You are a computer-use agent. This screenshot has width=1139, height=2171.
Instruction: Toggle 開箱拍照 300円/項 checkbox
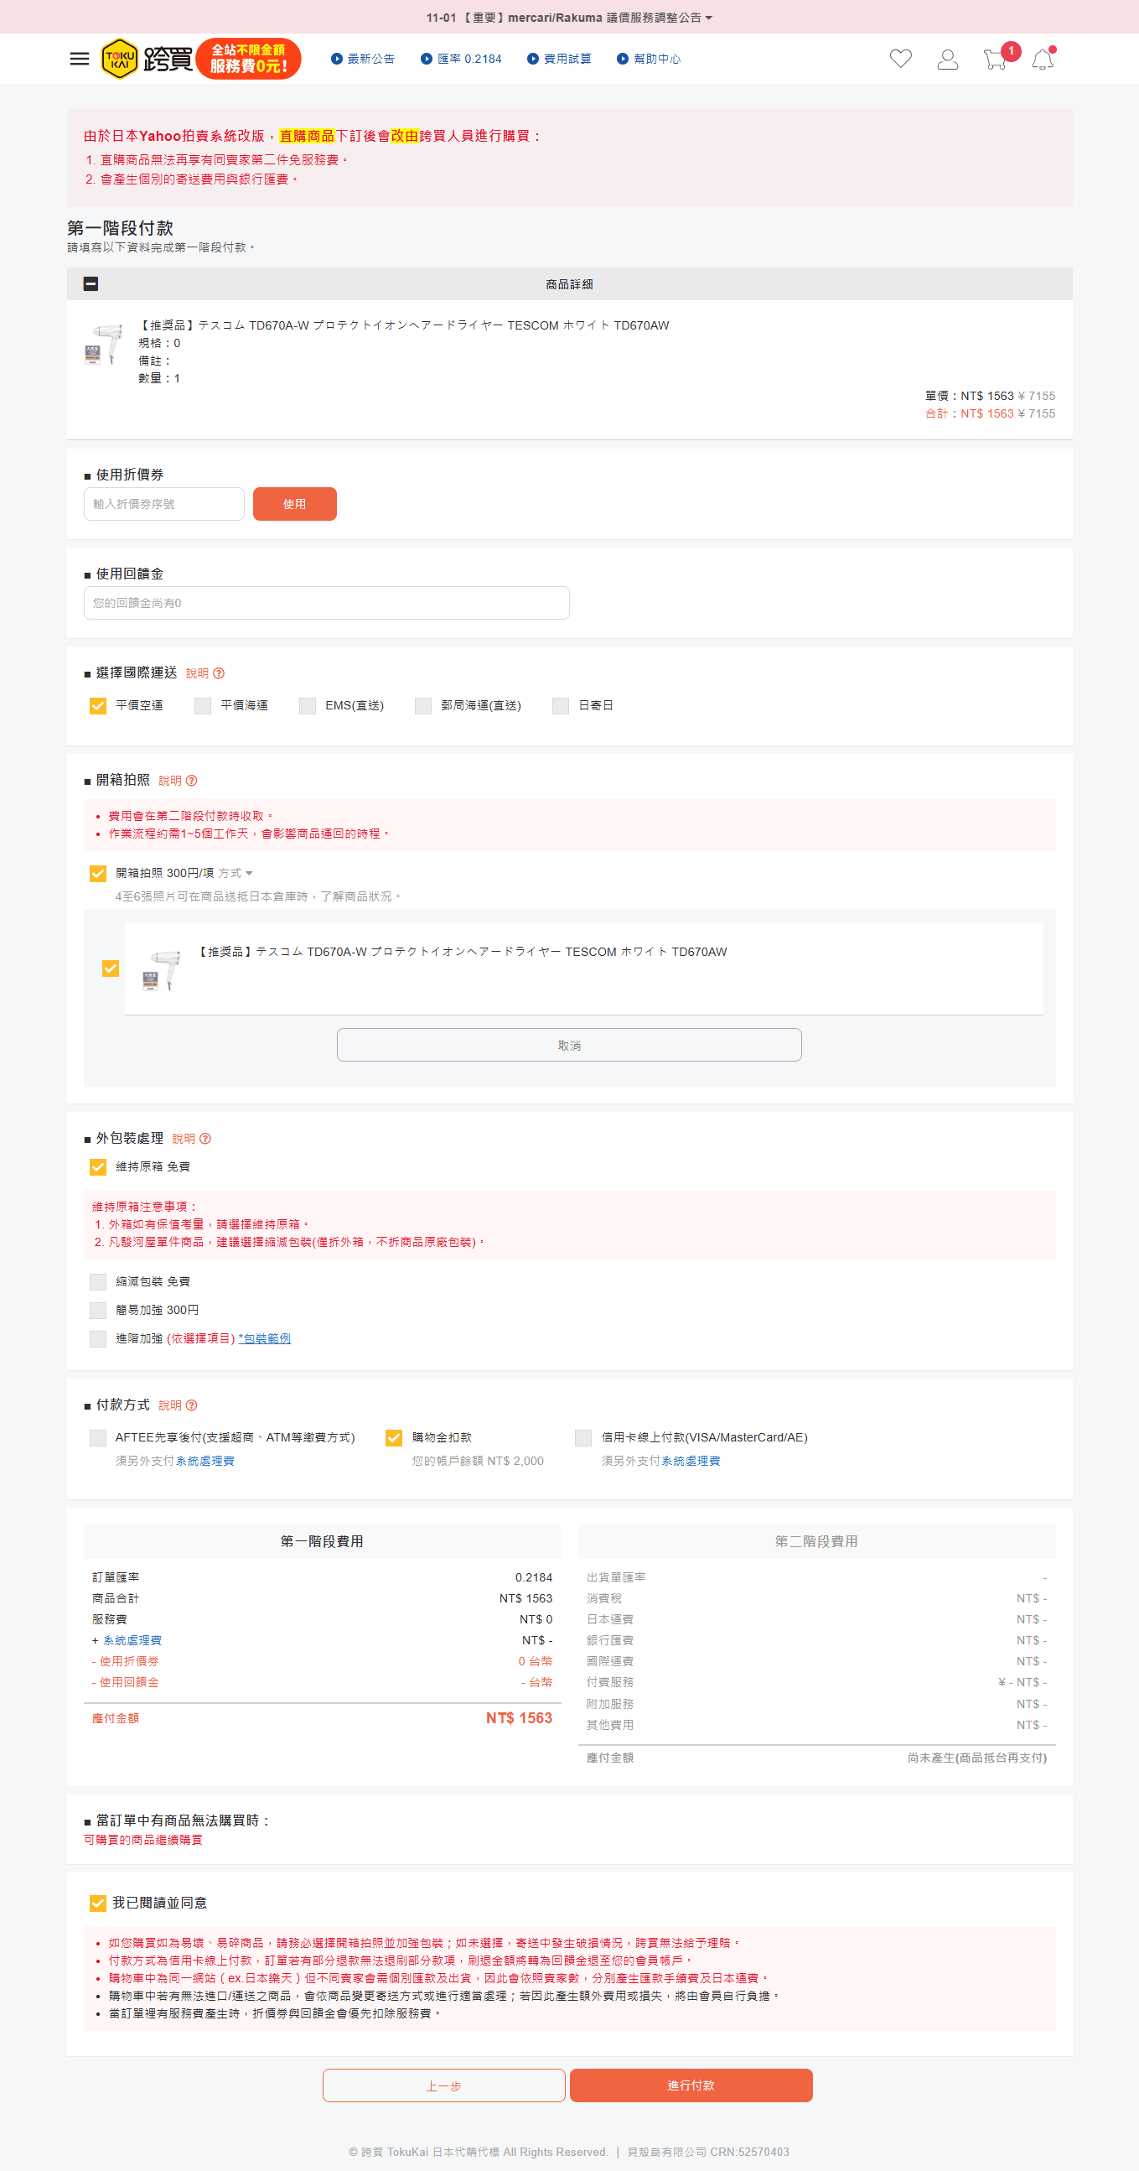point(98,873)
